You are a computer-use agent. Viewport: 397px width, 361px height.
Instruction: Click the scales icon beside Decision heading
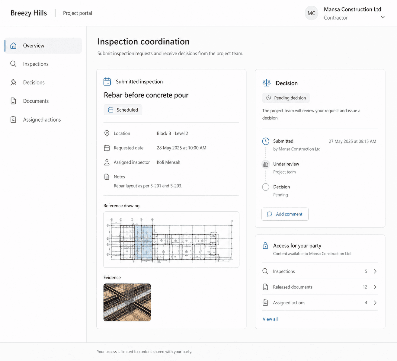[x=267, y=83]
